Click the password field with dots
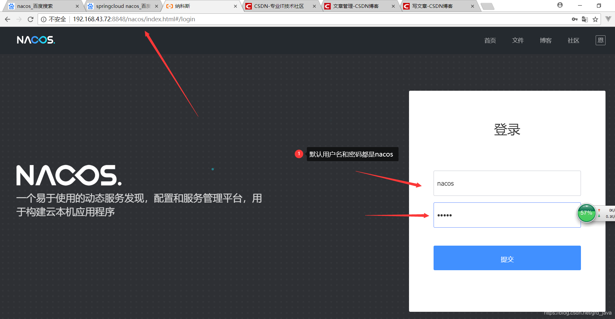Image resolution: width=615 pixels, height=319 pixels. tap(507, 215)
